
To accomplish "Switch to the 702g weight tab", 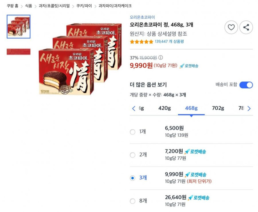I will 218,108.
